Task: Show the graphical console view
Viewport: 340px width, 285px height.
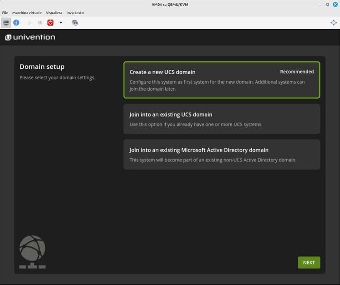Action: point(6,22)
